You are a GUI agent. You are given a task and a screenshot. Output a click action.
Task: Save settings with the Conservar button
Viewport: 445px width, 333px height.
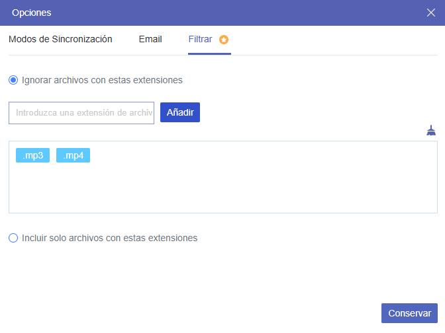(409, 313)
